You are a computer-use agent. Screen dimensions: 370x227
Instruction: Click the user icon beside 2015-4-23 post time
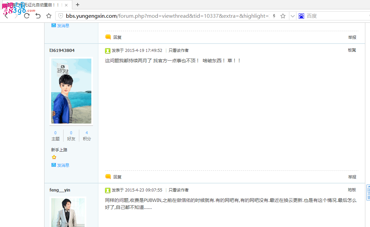108,190
